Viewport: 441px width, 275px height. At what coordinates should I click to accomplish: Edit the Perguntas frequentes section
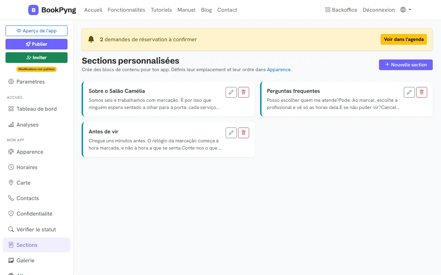tap(409, 92)
